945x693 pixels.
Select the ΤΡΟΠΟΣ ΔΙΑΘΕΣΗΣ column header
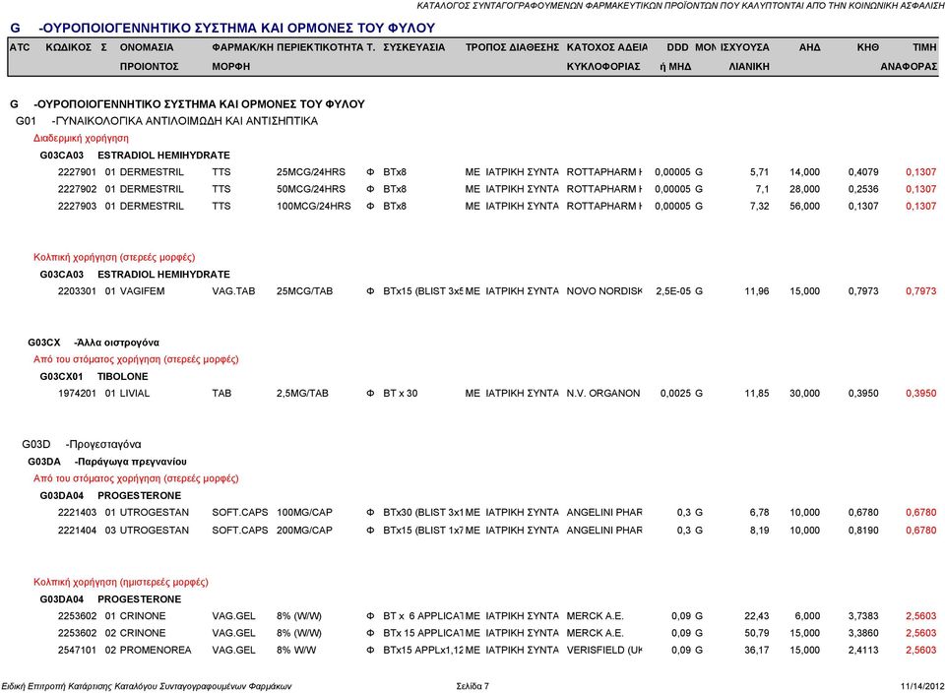coord(512,47)
